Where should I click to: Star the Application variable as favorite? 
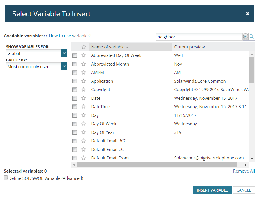pos(84,81)
